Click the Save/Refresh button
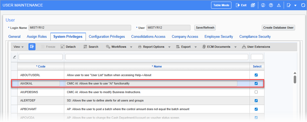This screenshot has height=122, width=307. pos(205,28)
